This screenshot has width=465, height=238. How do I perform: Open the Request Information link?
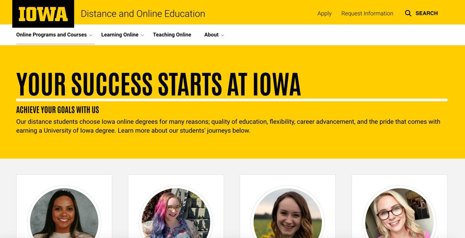click(x=367, y=13)
